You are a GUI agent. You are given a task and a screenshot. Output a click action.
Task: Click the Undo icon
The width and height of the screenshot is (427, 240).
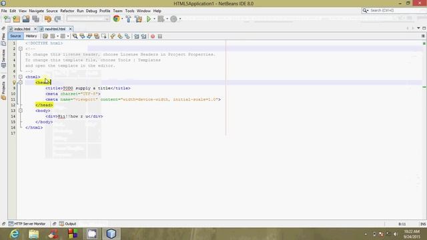tap(48, 19)
